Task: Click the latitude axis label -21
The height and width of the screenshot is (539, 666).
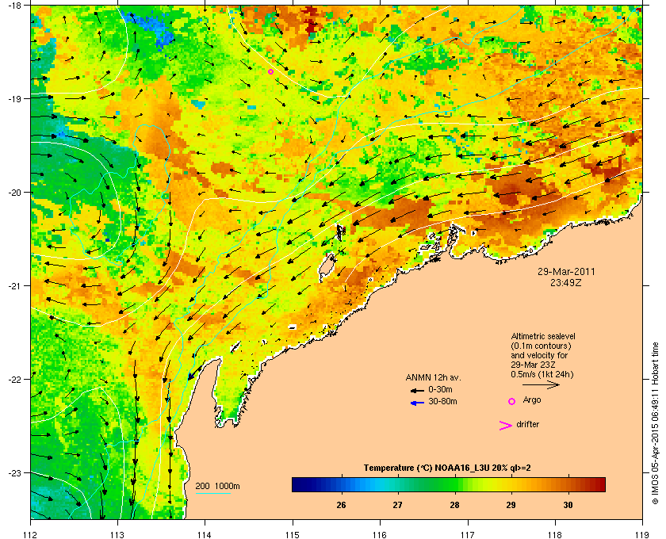Action: tap(14, 286)
